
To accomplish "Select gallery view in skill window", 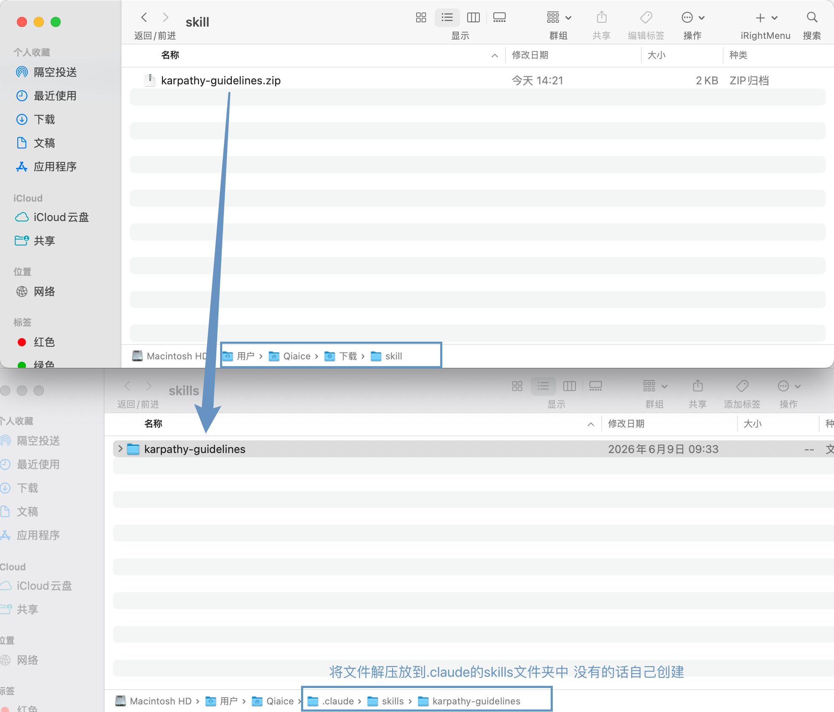I will (x=500, y=17).
